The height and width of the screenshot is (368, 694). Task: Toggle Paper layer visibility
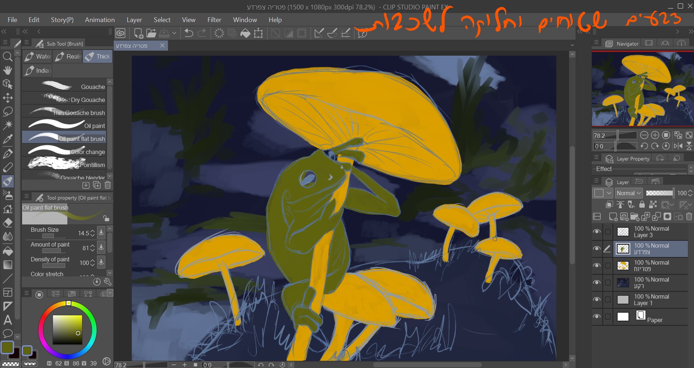pyautogui.click(x=597, y=317)
